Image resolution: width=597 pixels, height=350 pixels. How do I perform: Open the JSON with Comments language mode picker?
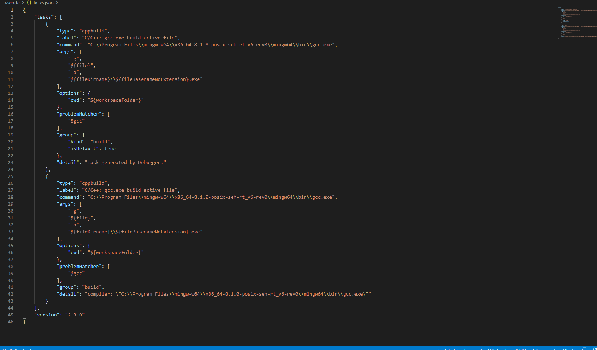[536, 348]
